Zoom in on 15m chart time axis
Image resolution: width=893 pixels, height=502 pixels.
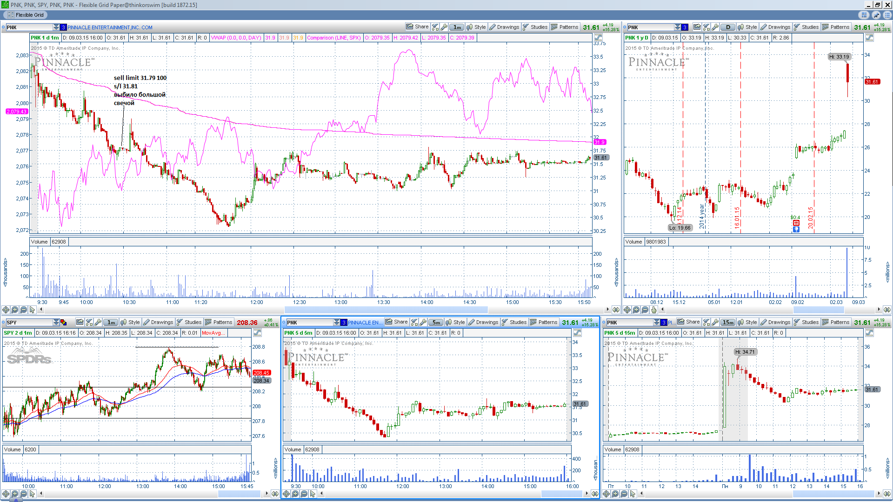(615, 494)
